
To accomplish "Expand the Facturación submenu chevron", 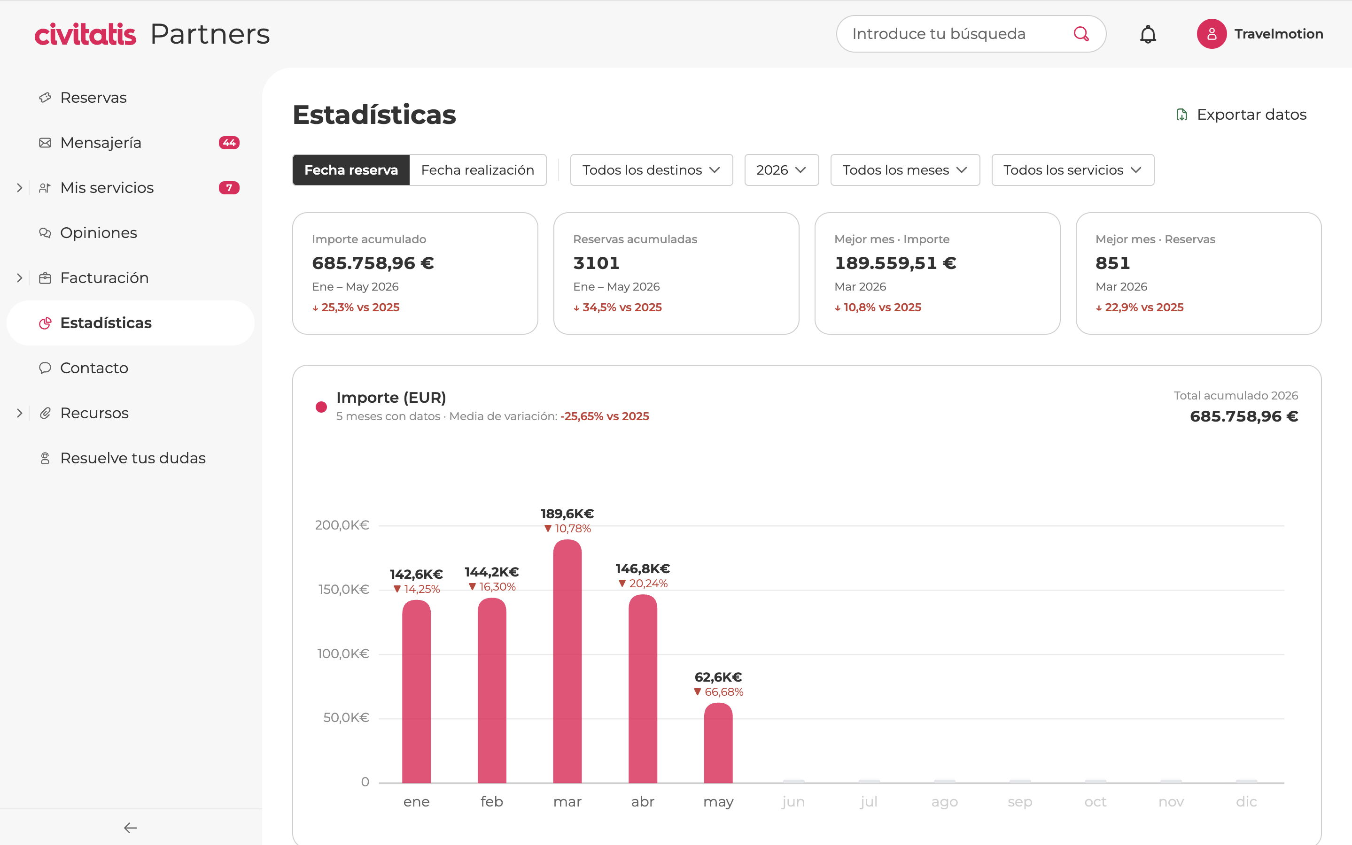I will [20, 278].
